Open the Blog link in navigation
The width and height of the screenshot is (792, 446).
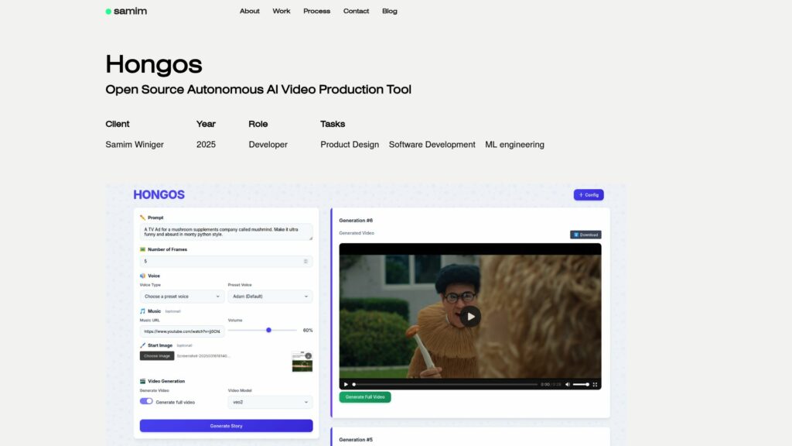pos(389,12)
